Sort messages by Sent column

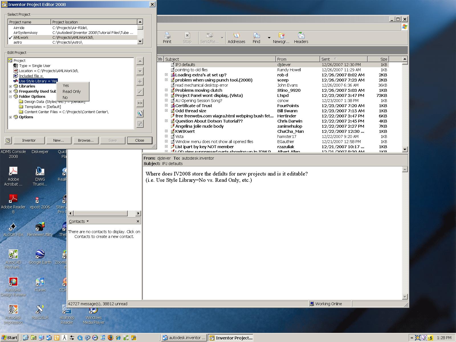(x=343, y=59)
